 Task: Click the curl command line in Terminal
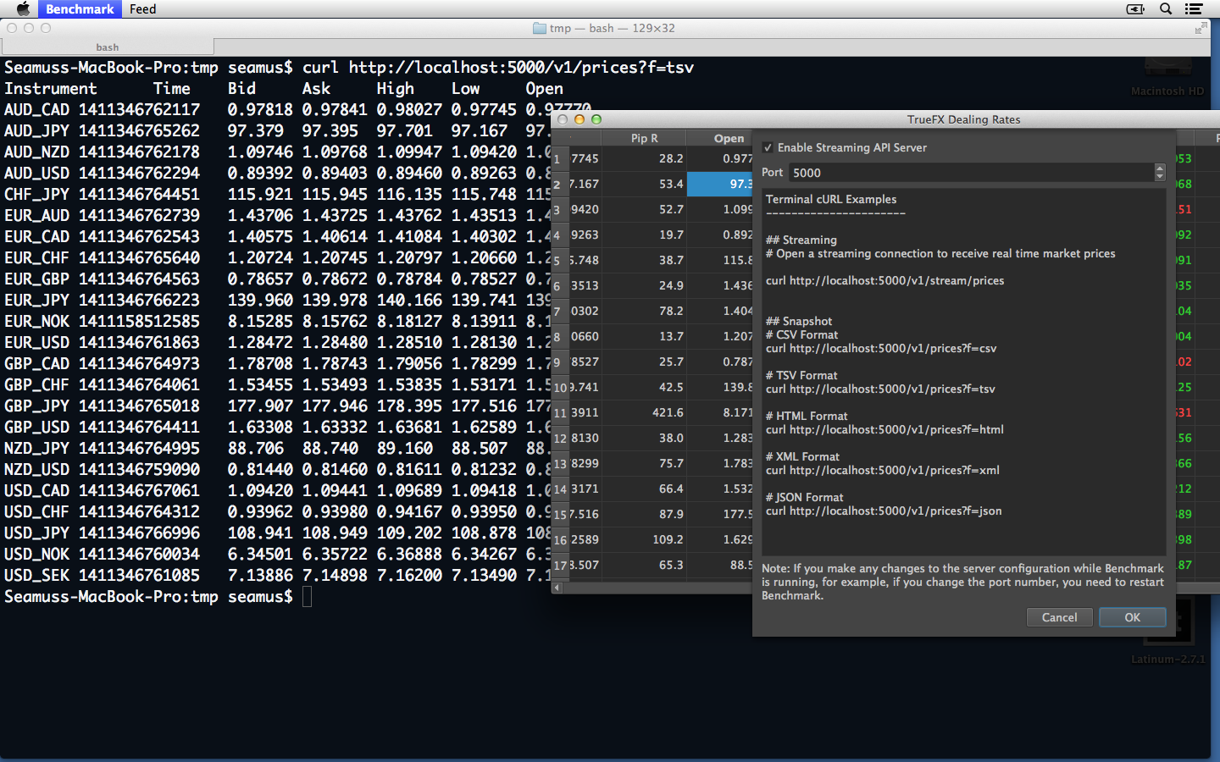click(349, 67)
